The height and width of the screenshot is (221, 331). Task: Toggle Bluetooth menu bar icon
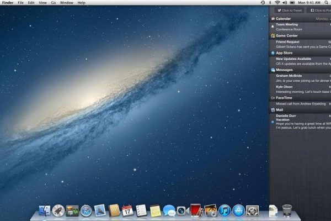pos(270,3)
